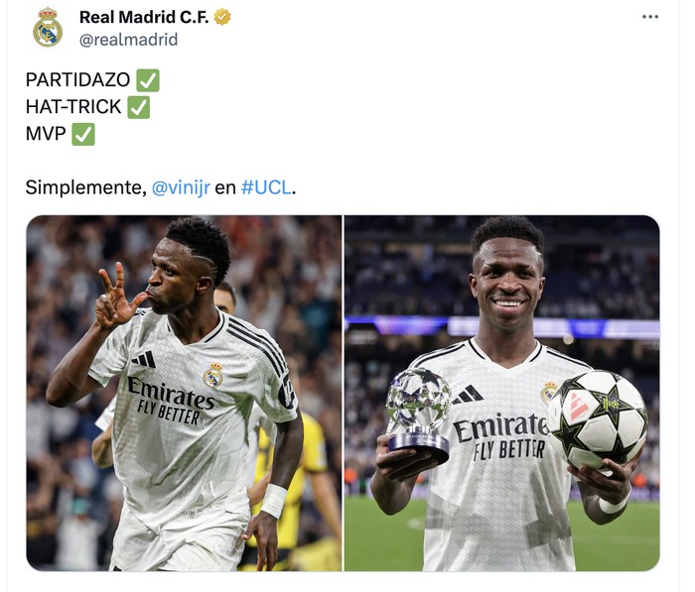Open the @vinijr mention link

click(181, 187)
